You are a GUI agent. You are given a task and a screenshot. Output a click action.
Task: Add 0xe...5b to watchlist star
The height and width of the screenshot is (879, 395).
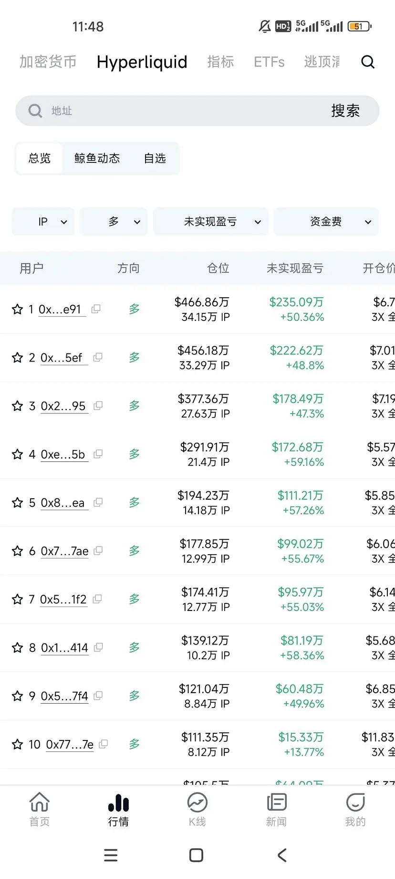click(x=18, y=454)
